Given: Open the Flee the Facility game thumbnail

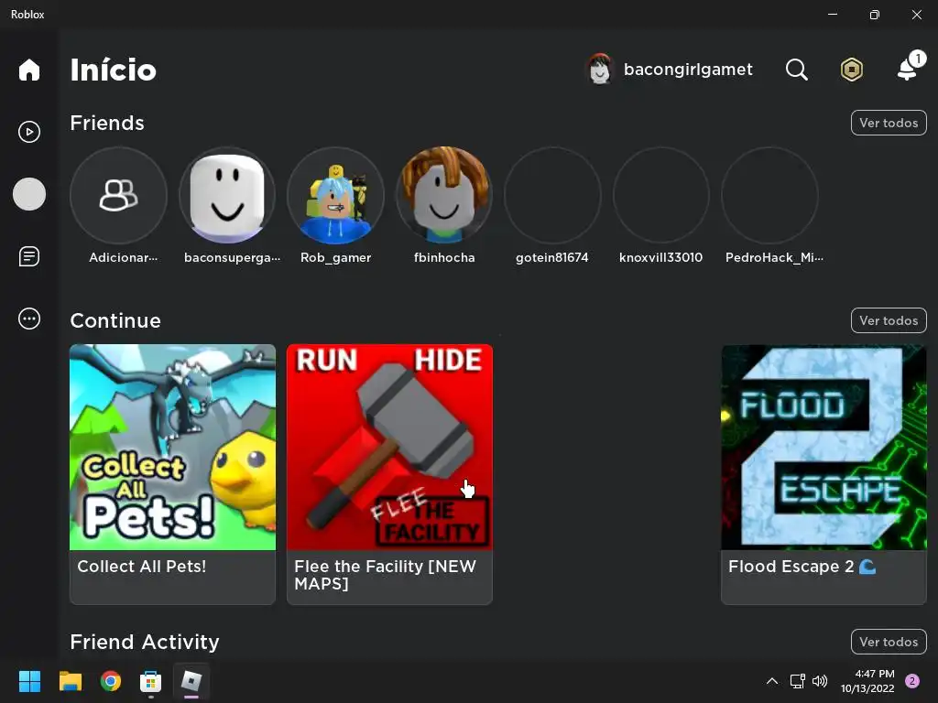Looking at the screenshot, I should (x=389, y=447).
